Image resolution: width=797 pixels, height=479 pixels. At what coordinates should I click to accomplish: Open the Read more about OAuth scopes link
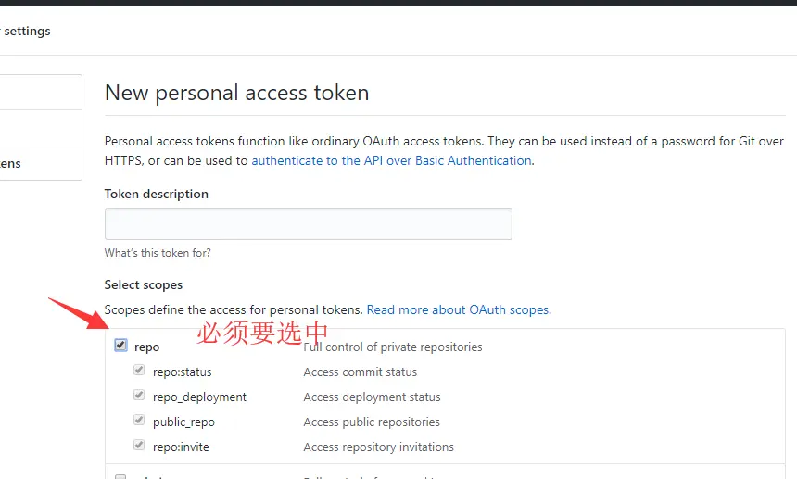(458, 309)
